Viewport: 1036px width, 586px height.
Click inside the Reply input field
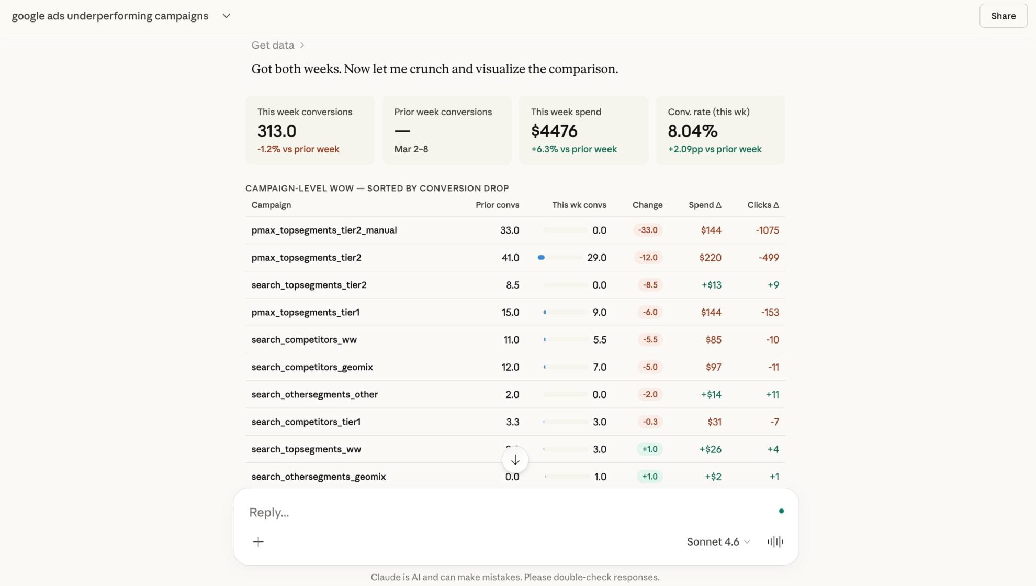pyautogui.click(x=471, y=512)
